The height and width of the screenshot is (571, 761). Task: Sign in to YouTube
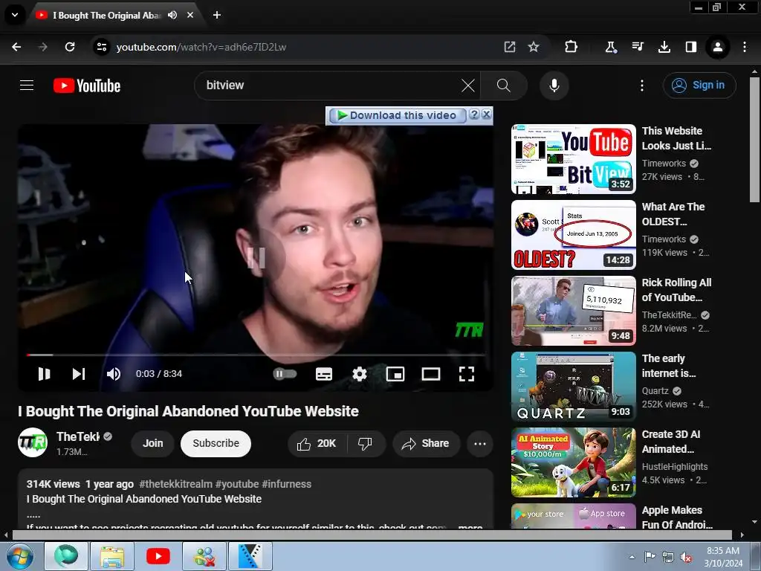[699, 86]
